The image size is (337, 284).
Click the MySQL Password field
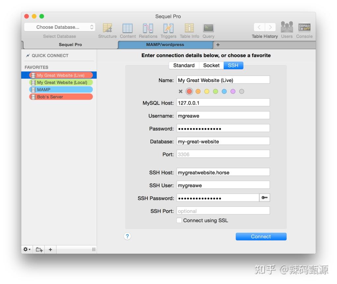pos(223,128)
